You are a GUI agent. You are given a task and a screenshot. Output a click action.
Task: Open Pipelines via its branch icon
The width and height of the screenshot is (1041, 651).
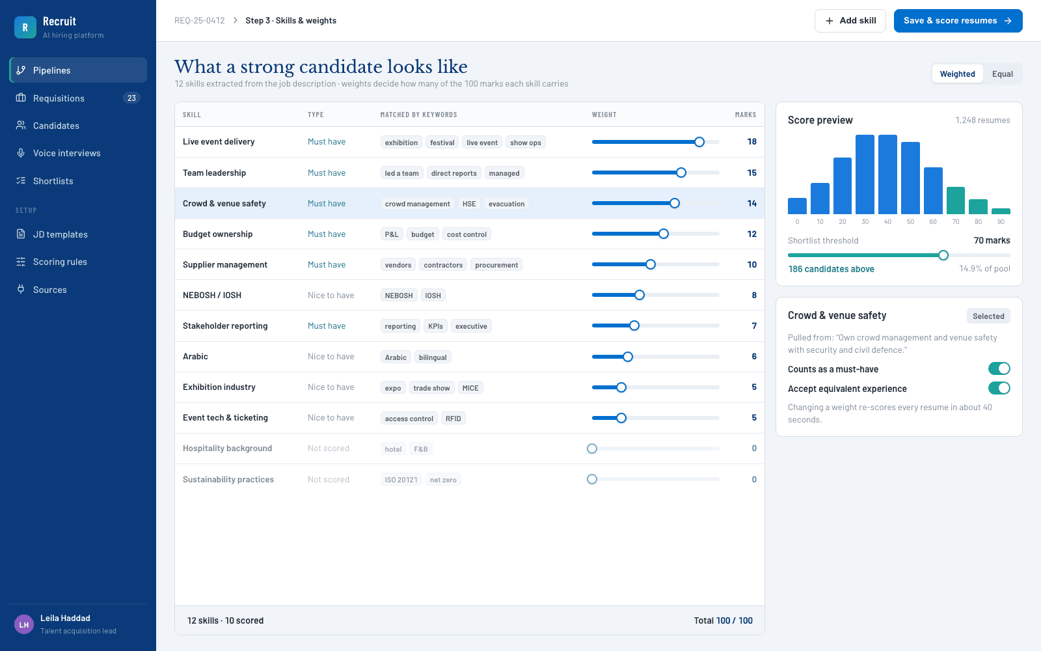point(21,70)
